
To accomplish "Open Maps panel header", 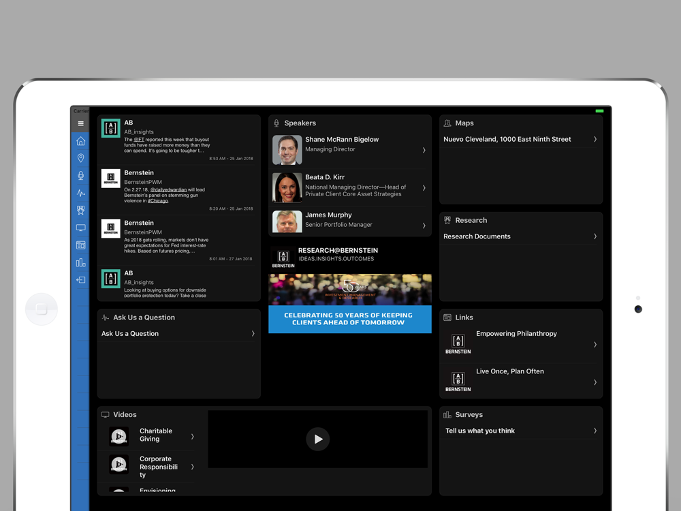I will [x=464, y=123].
